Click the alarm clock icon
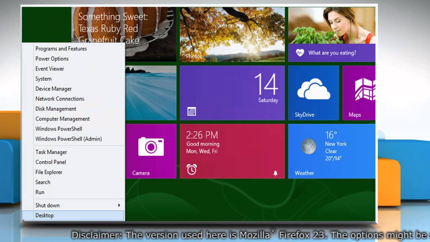 191,169
